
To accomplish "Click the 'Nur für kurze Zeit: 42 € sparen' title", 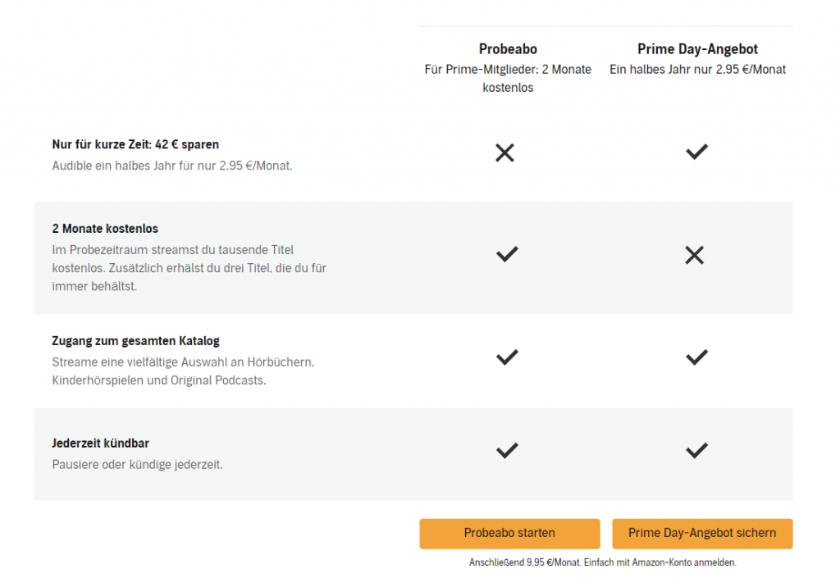I will pos(135,144).
